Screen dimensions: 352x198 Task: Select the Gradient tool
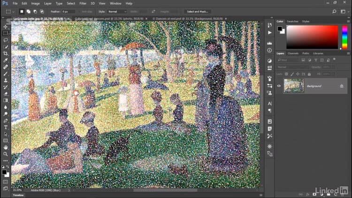[x=6, y=100]
